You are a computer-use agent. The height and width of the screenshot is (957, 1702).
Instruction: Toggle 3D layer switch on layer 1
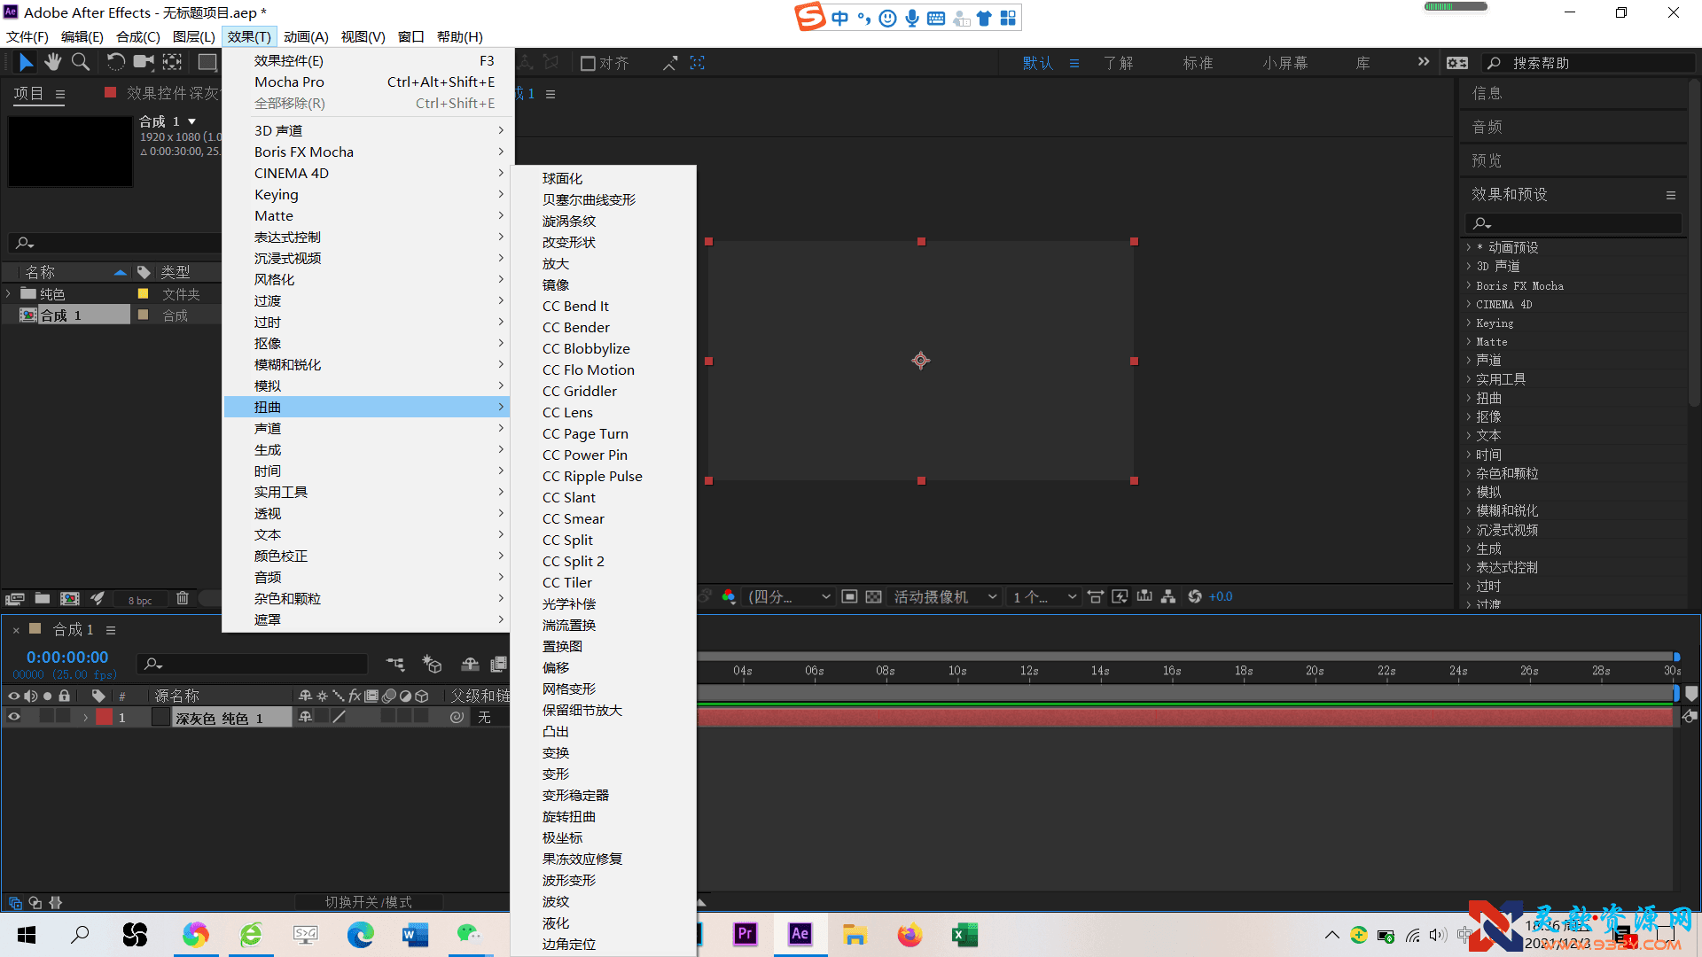tap(422, 717)
